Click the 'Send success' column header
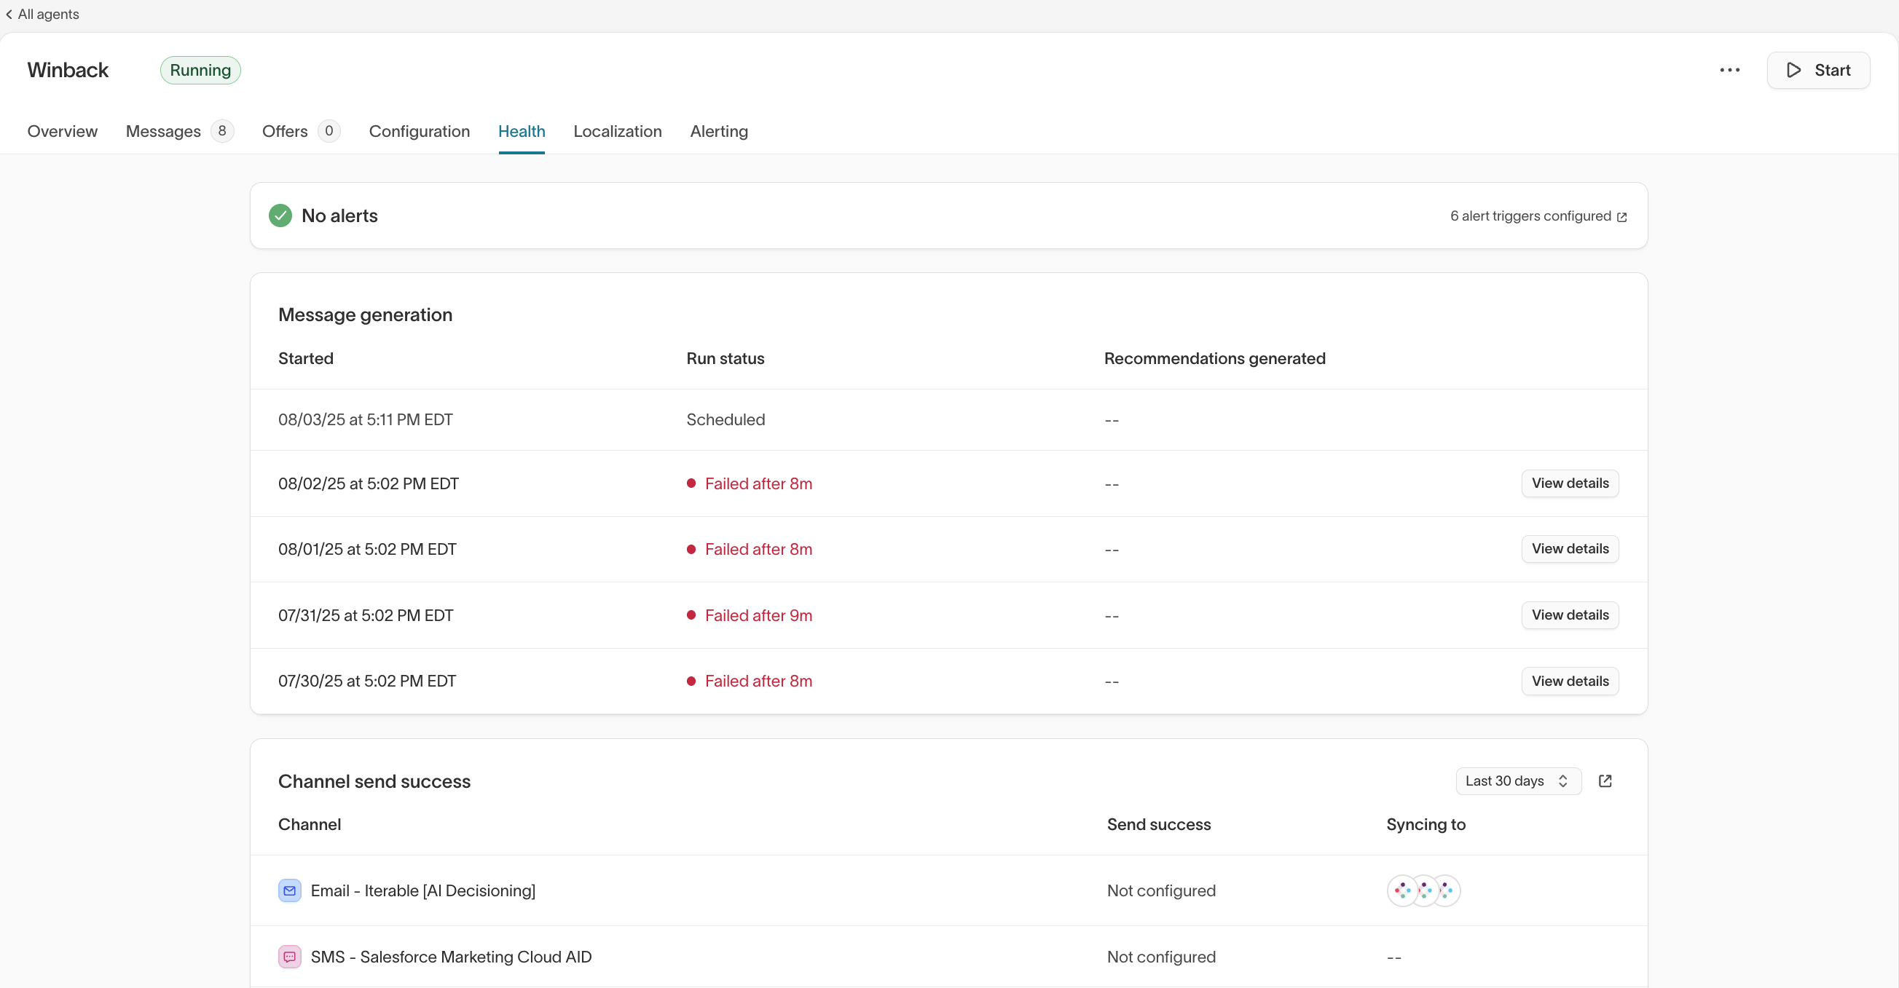Screen dimensions: 1899x988 point(1158,824)
